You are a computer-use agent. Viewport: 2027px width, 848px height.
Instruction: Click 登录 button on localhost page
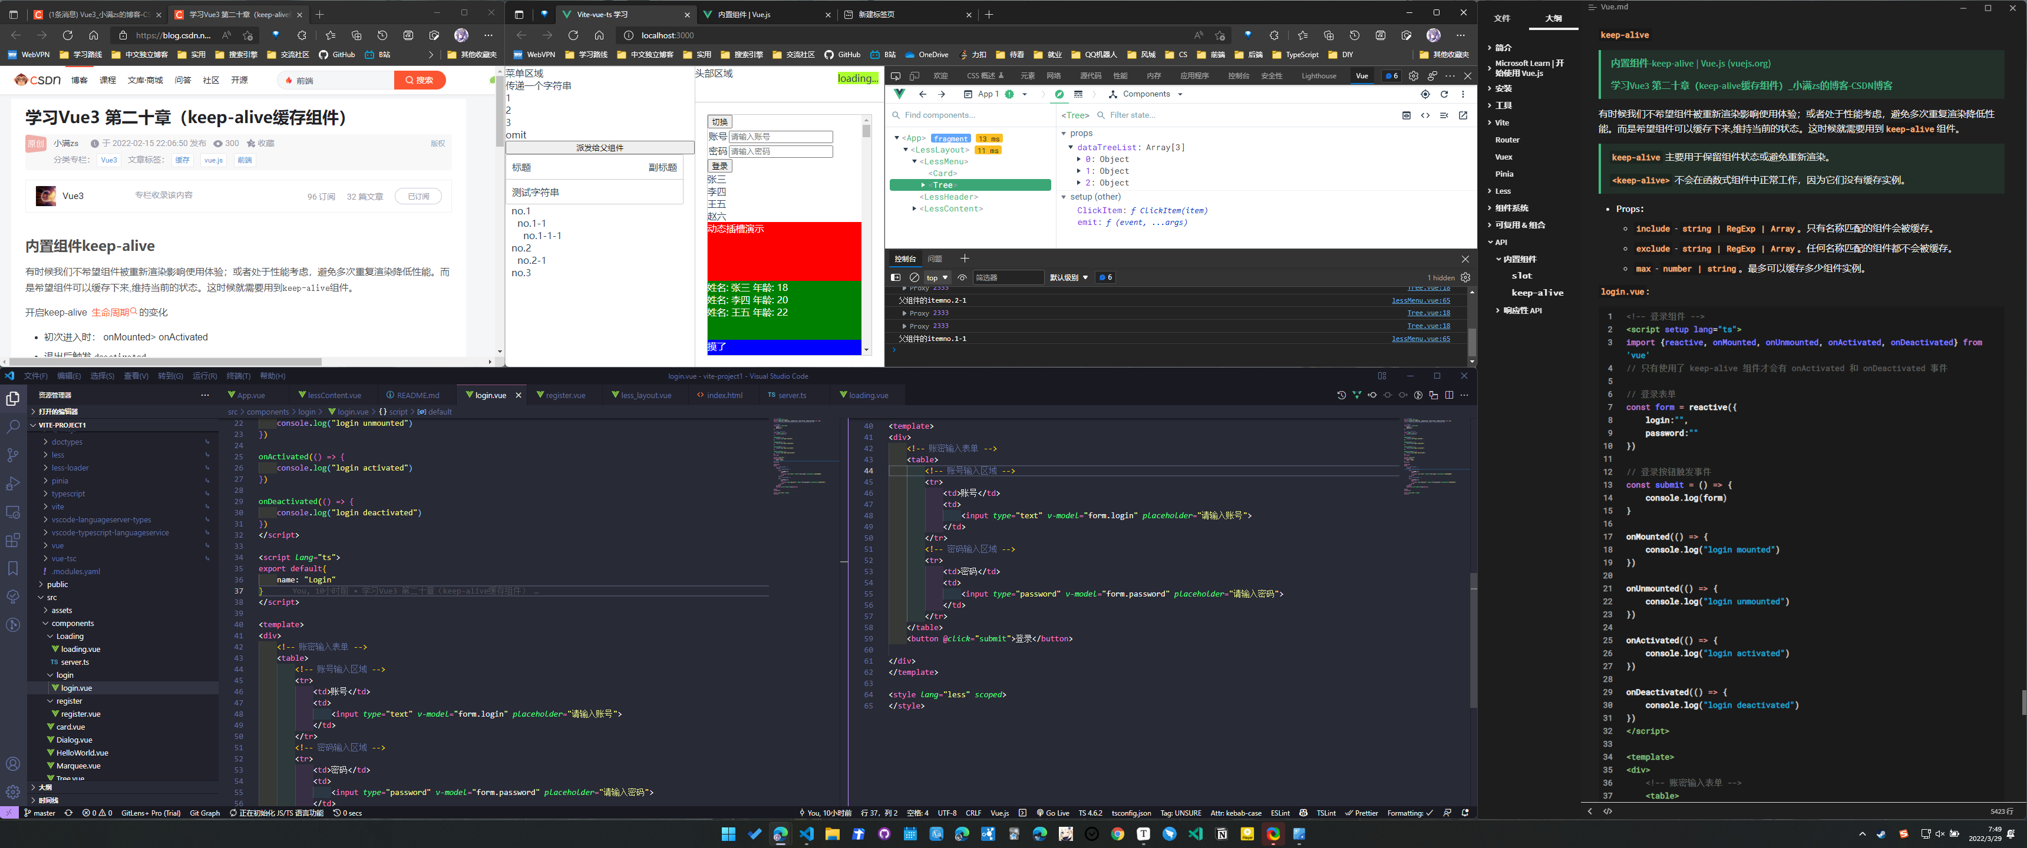coord(719,166)
